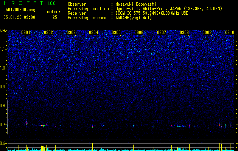Click the date stamp 05.01.29 09:00
Image resolution: width=238 pixels, height=151 pixels.
tap(19, 17)
